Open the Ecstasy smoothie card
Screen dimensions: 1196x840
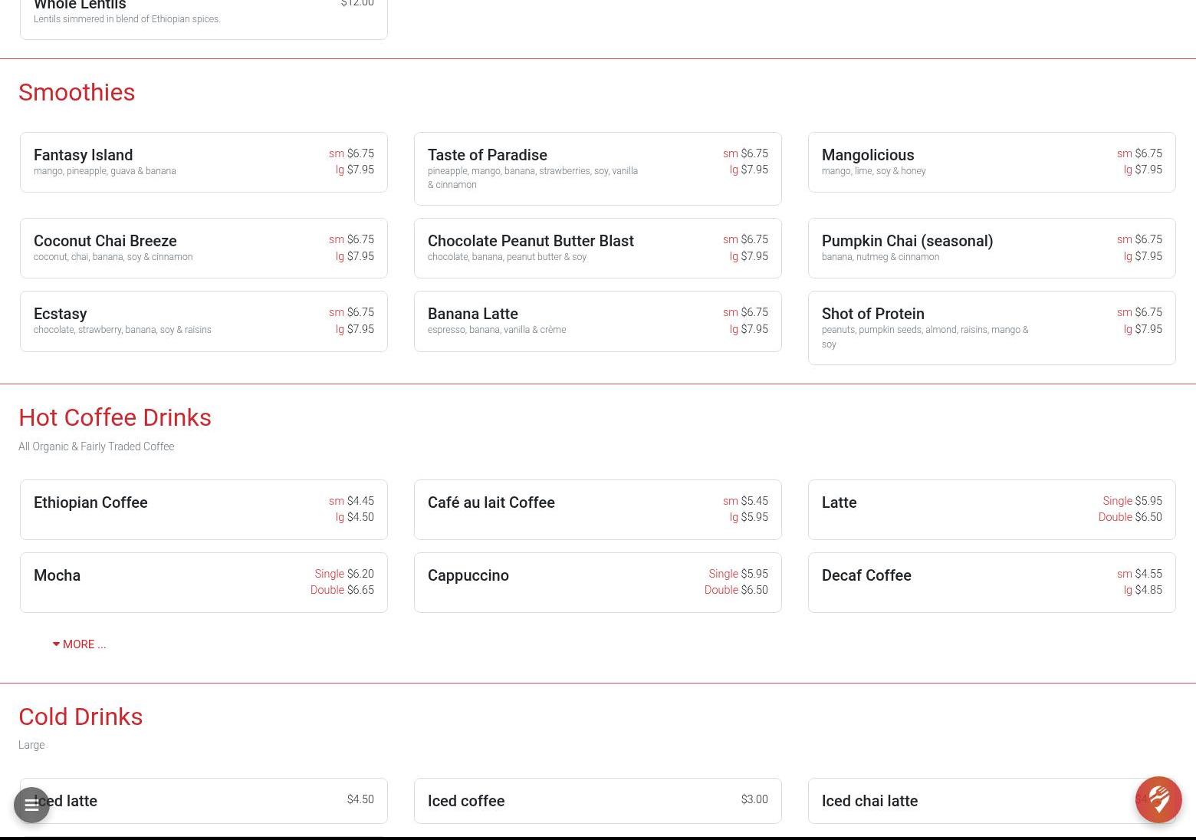203,321
